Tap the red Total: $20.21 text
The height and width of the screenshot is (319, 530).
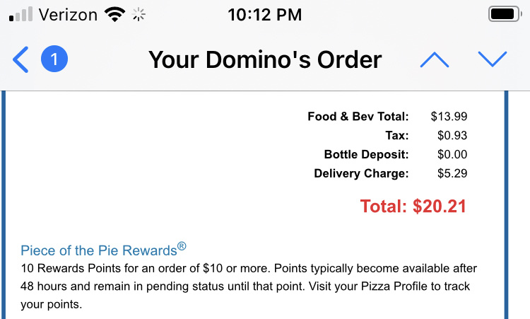[413, 207]
